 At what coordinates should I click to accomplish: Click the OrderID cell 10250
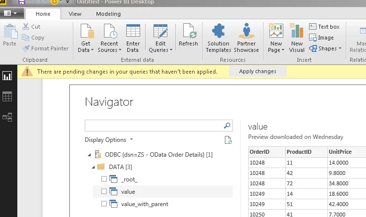(x=267, y=214)
